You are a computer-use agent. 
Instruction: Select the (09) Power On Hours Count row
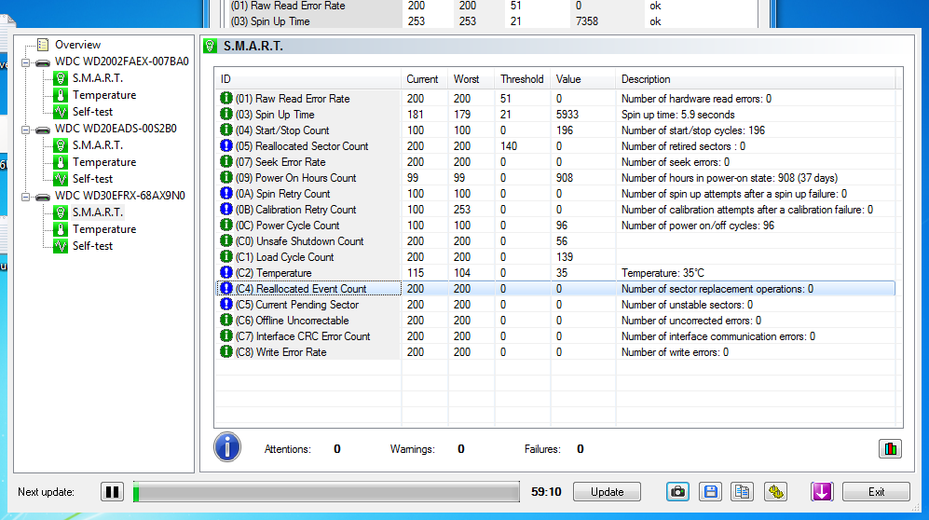[555, 178]
